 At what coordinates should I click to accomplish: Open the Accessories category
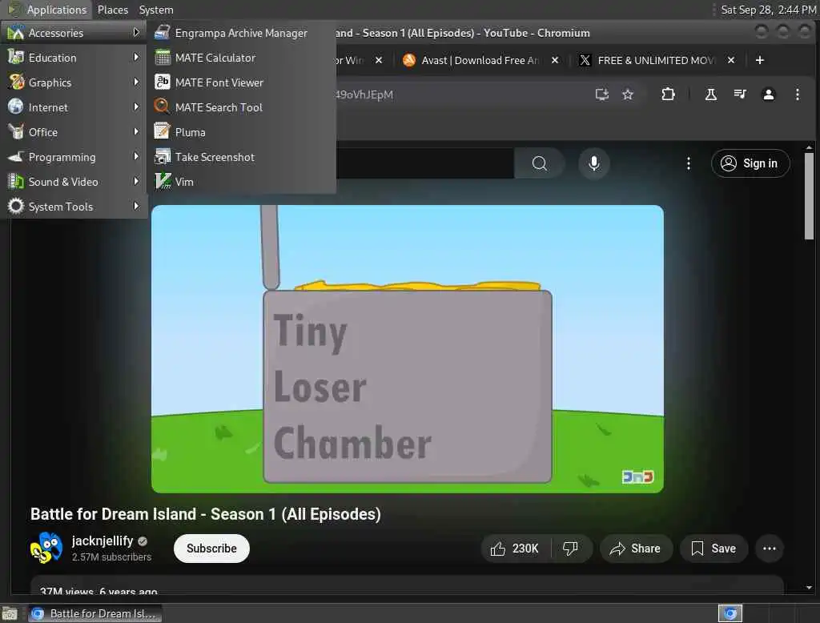[x=74, y=33]
